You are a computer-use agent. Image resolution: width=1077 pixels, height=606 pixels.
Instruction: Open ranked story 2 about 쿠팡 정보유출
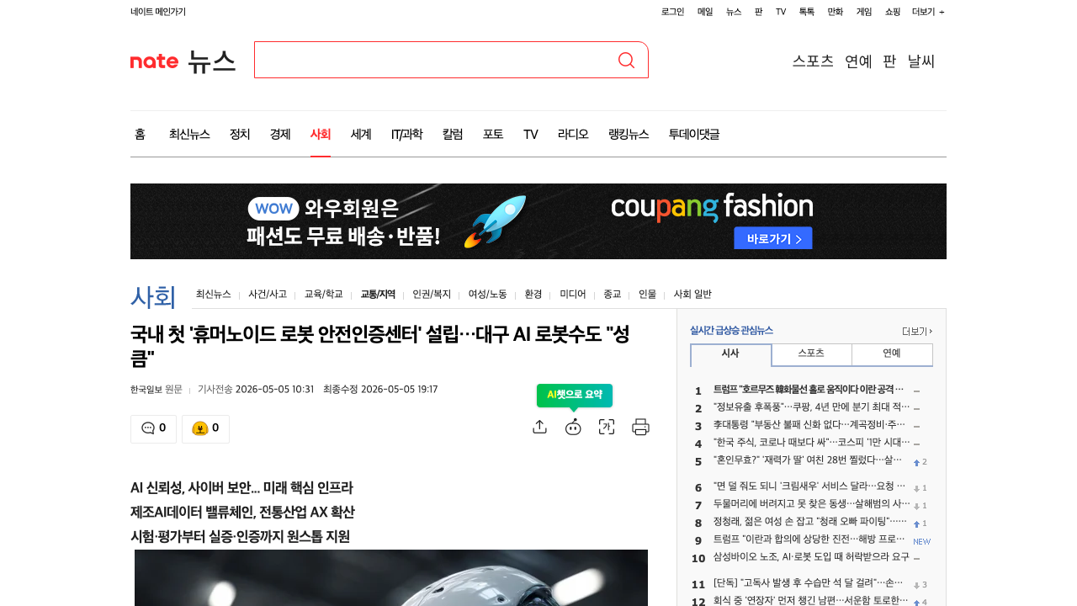pyautogui.click(x=811, y=408)
